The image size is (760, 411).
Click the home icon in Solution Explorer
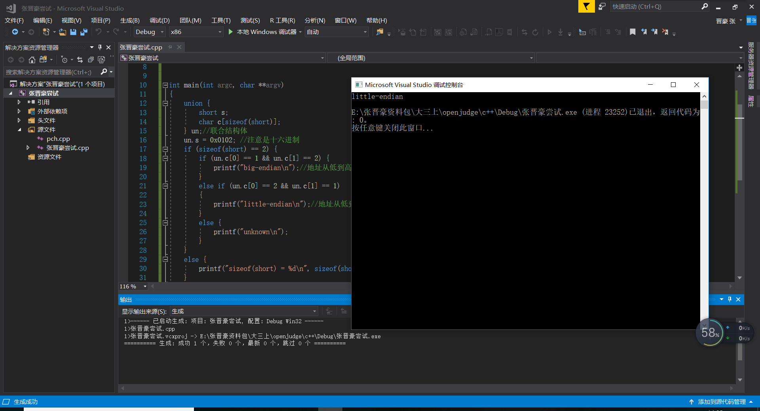tap(32, 60)
